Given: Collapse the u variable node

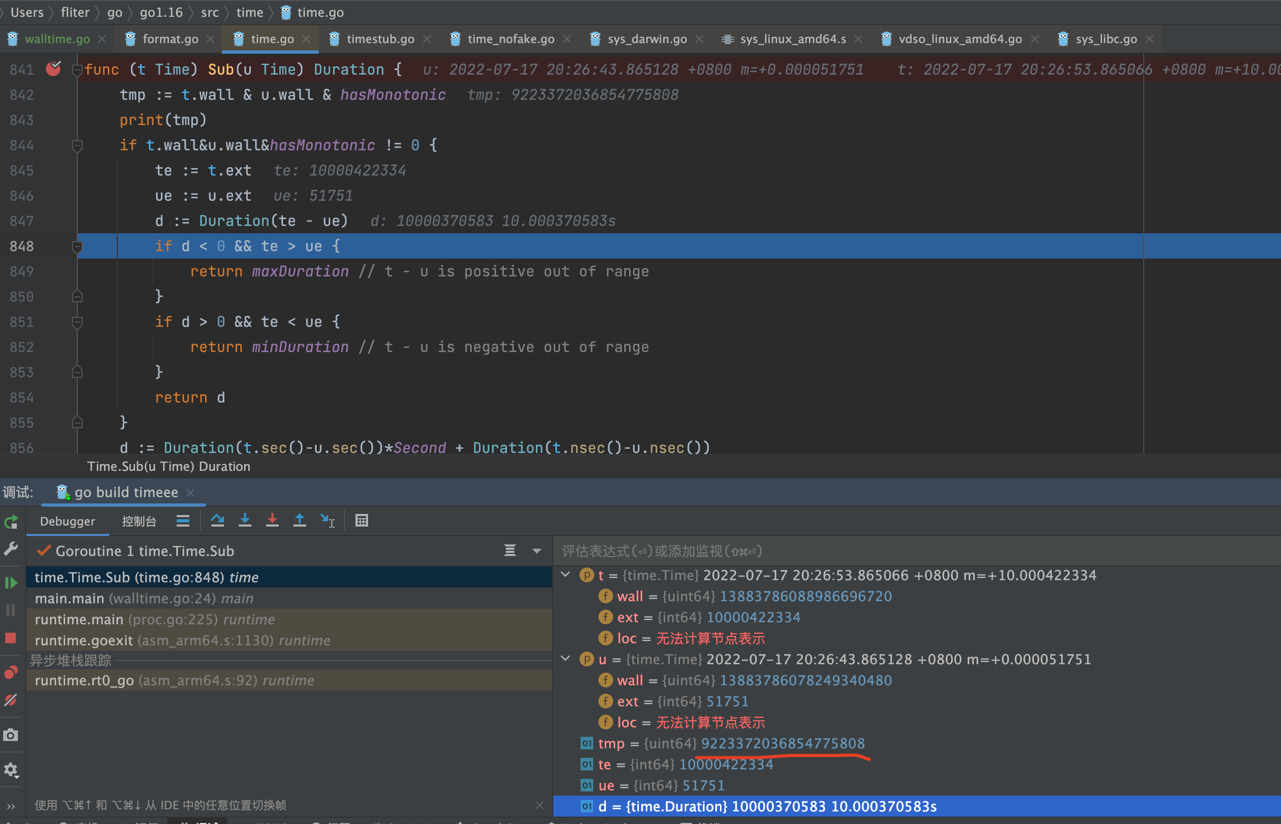Looking at the screenshot, I should tap(565, 658).
